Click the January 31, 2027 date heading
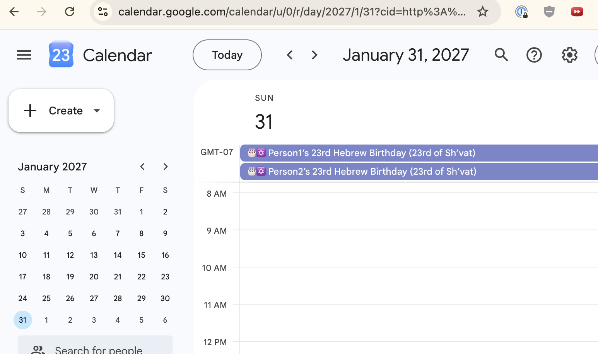The width and height of the screenshot is (598, 354). [406, 55]
